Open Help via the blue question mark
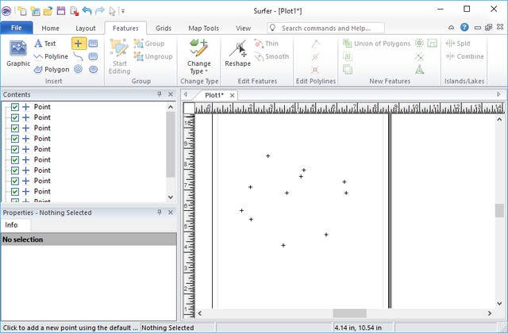The height and width of the screenshot is (333, 508). [x=464, y=27]
